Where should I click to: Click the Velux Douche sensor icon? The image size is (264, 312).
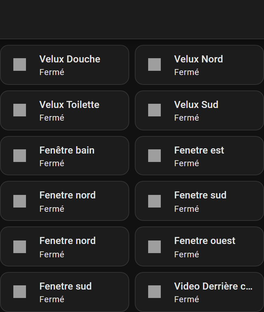point(19,65)
